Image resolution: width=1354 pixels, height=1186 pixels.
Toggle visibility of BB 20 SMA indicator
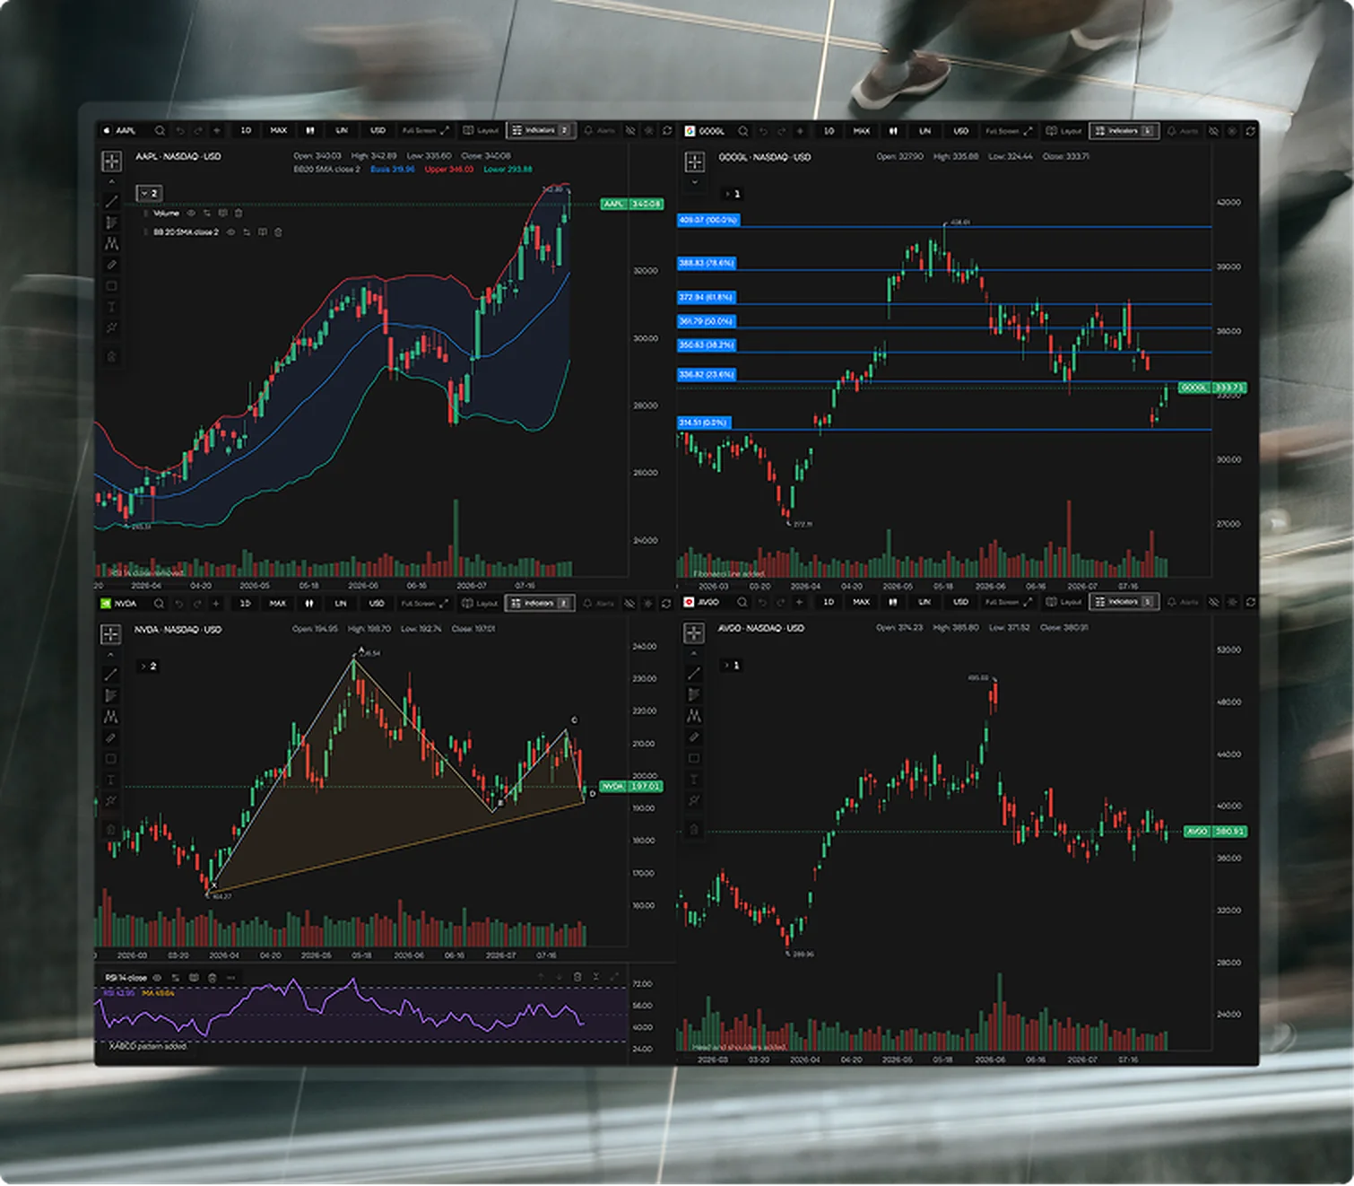click(x=230, y=231)
